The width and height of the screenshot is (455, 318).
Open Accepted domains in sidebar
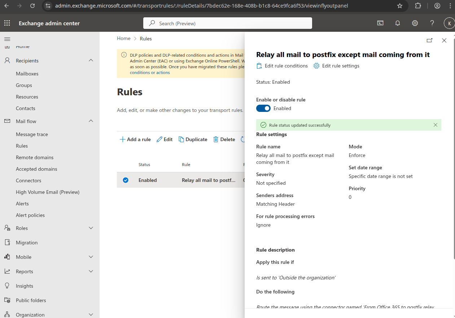tap(36, 169)
